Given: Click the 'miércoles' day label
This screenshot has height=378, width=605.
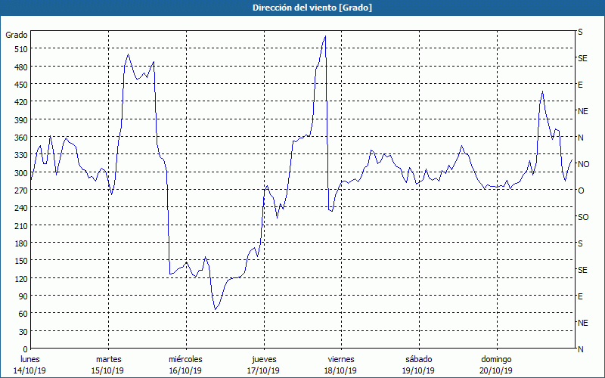Looking at the screenshot, I should [x=185, y=359].
